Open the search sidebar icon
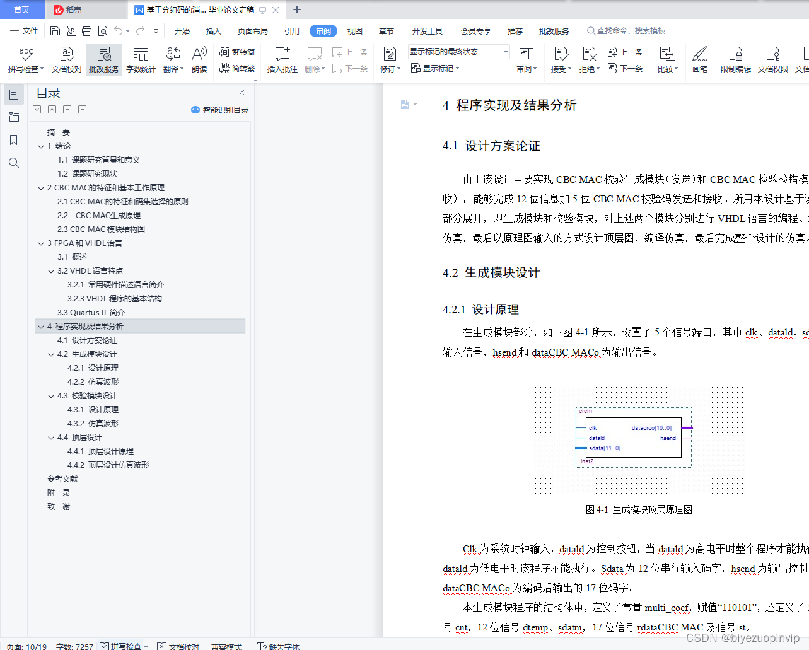This screenshot has height=650, width=809. [x=13, y=163]
